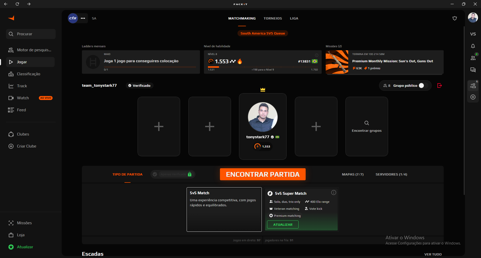Image resolution: width=481 pixels, height=258 pixels.
Task: Click the skill level Elo progress bar
Action: pos(263,67)
